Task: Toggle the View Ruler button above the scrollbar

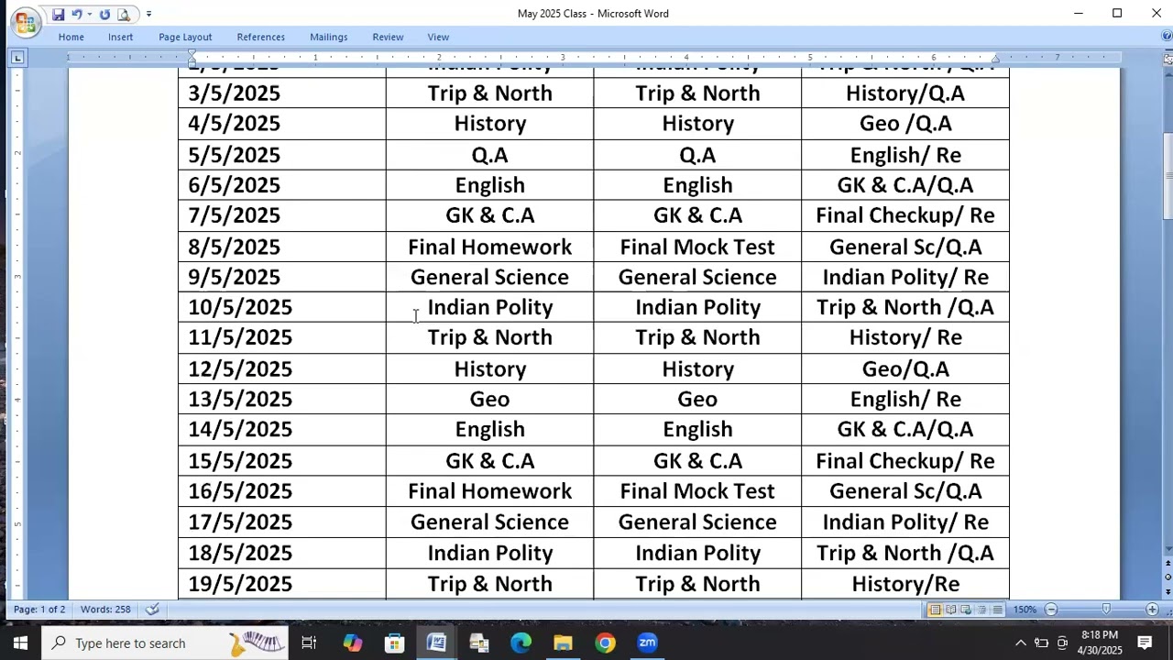Action: tap(1168, 59)
